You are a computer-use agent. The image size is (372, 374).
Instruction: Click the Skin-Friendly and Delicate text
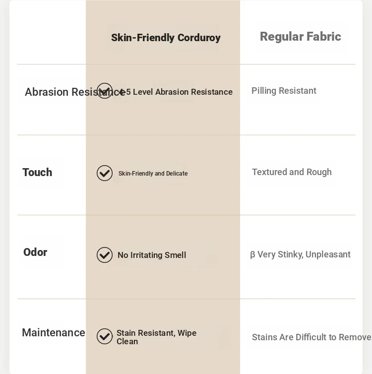pyautogui.click(x=153, y=174)
